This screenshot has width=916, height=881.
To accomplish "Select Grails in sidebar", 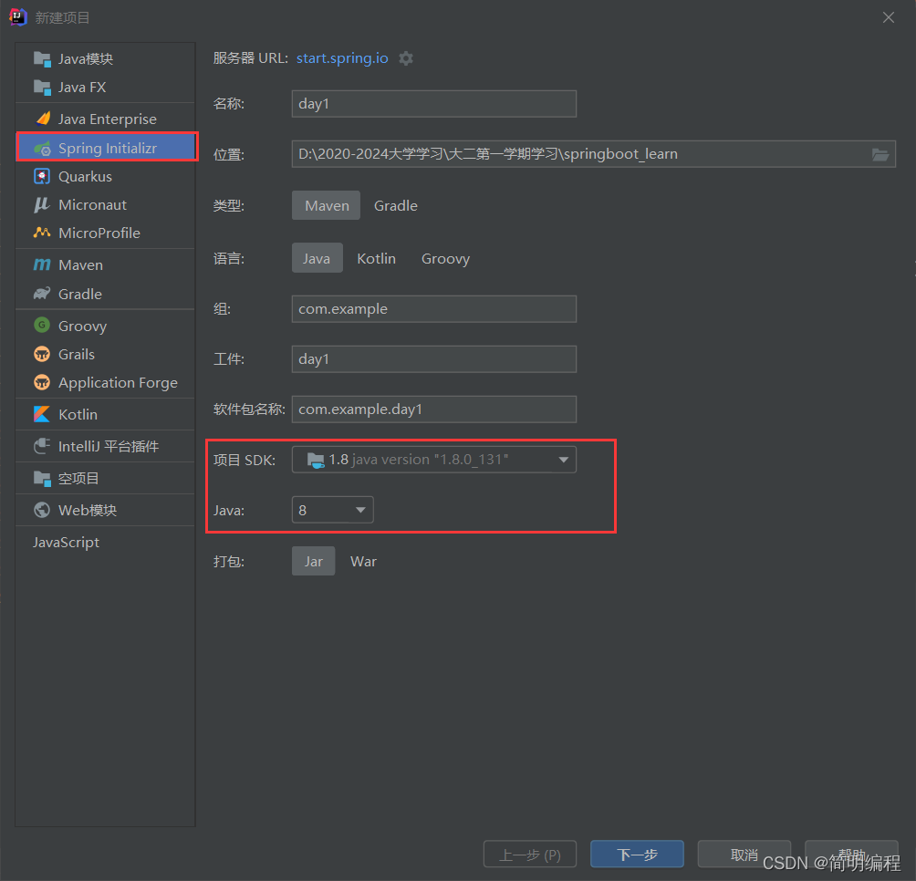I will [105, 354].
